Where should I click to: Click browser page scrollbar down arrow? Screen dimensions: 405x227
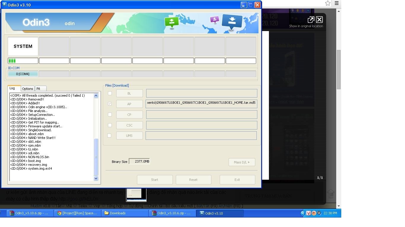[x=339, y=206]
